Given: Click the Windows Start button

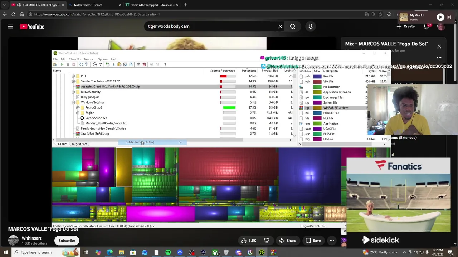Looking at the screenshot, I should tap(6, 252).
